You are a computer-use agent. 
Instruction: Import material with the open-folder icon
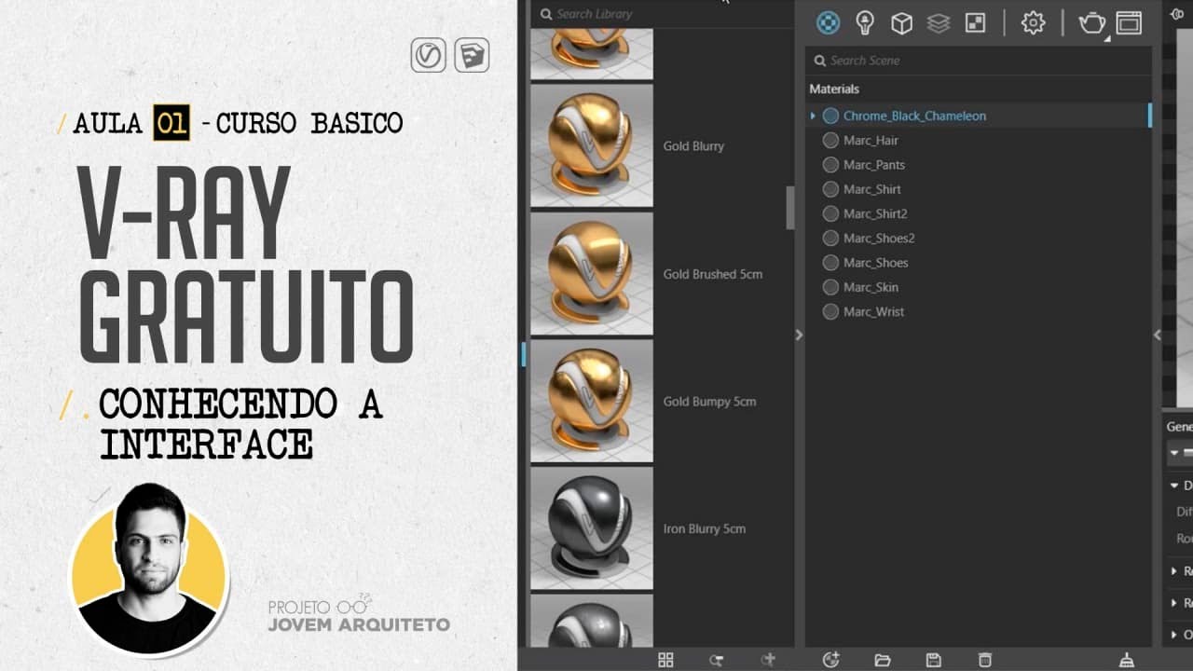click(x=883, y=660)
